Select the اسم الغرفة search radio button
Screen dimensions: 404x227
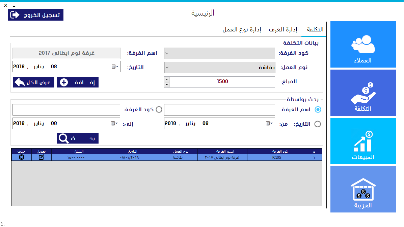(x=317, y=109)
